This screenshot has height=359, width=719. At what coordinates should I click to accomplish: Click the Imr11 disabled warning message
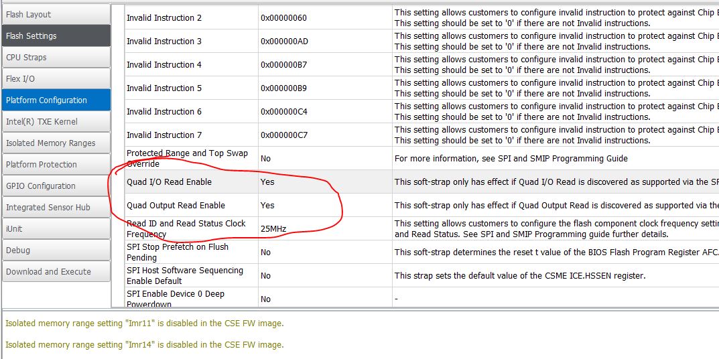[144, 324]
